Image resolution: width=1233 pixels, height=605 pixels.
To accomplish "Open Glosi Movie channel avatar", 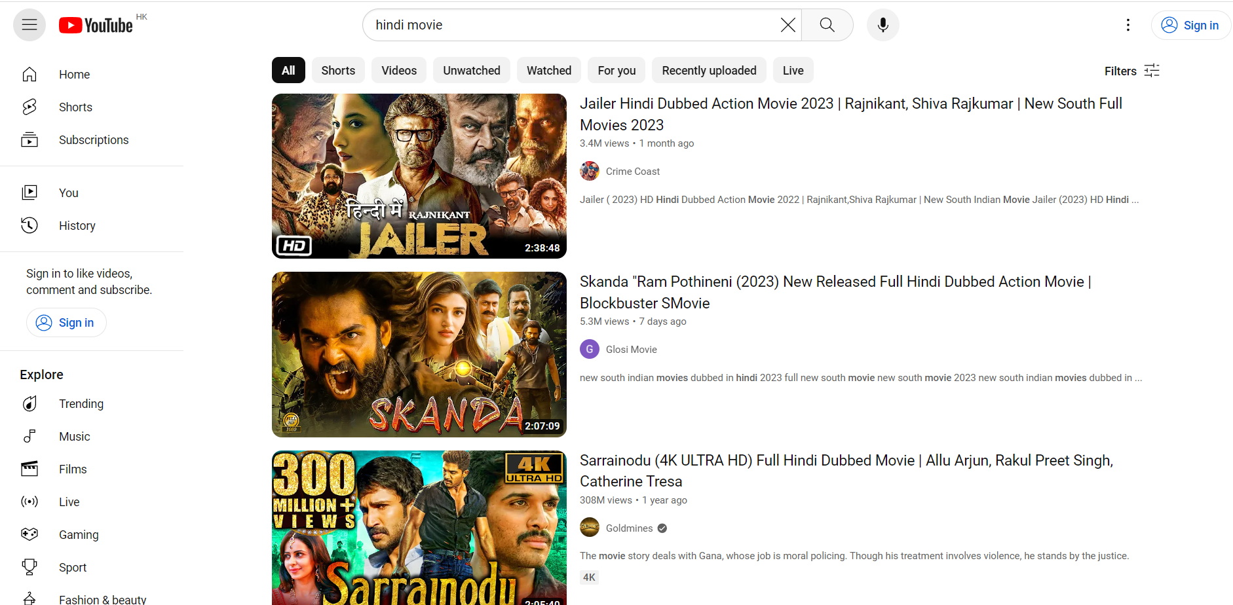I will [x=590, y=349].
